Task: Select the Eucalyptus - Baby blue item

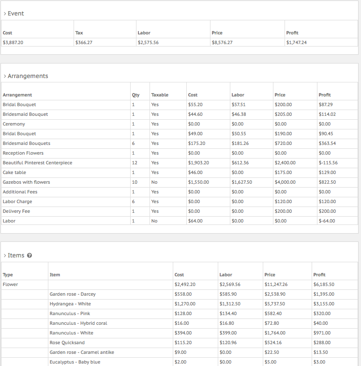Action: click(75, 362)
